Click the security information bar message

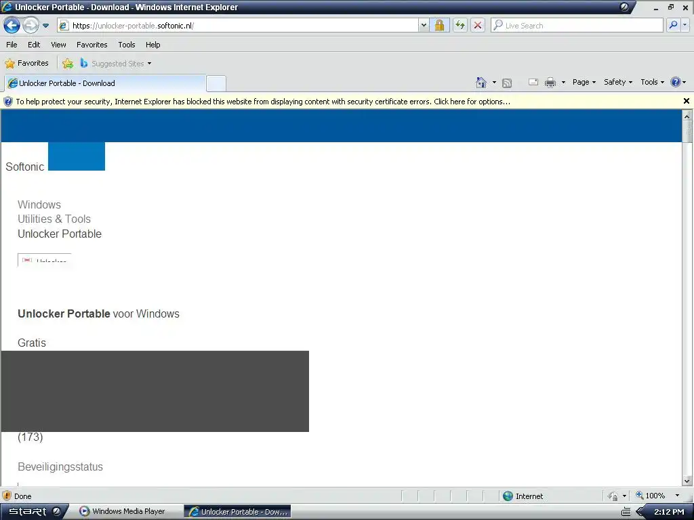click(263, 102)
